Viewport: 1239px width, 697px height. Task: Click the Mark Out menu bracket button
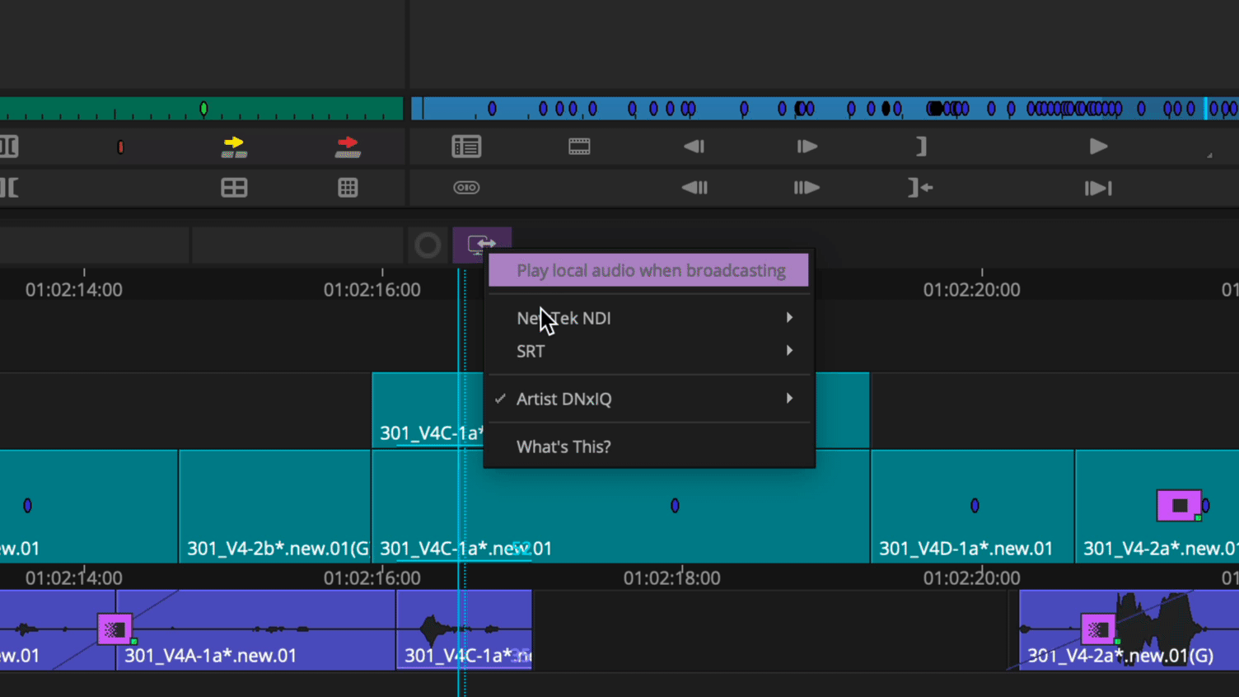click(920, 146)
